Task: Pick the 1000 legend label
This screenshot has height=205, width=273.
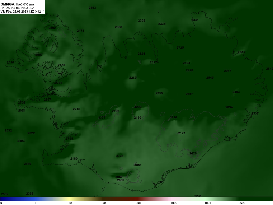Action: (x=174, y=203)
